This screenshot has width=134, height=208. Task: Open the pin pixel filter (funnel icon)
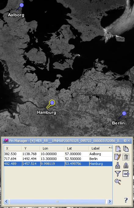(x=118, y=174)
